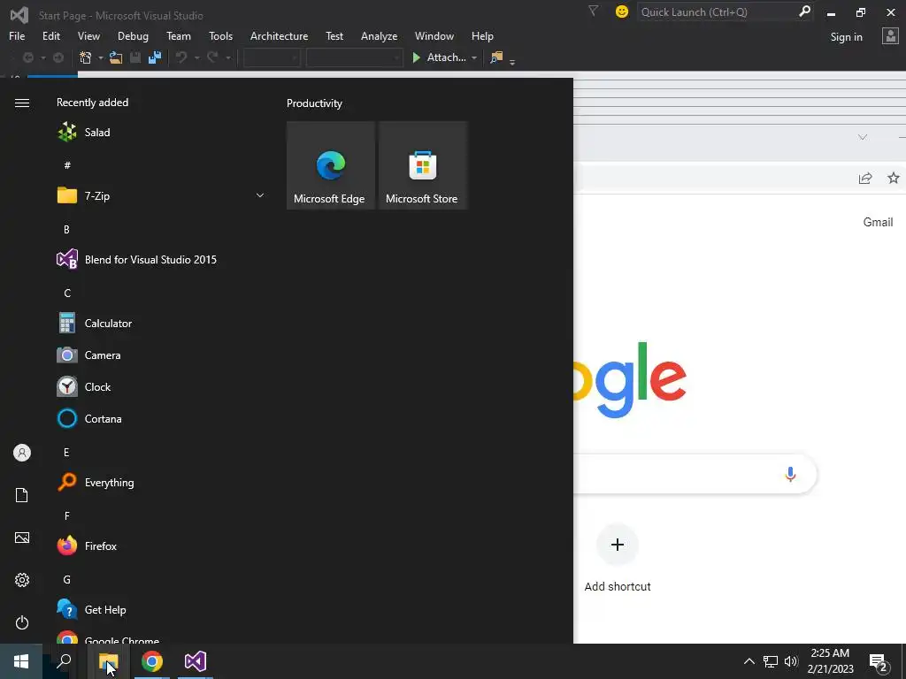The height and width of the screenshot is (679, 906).
Task: Click Add shortcut on Chrome page
Action: coord(617,559)
